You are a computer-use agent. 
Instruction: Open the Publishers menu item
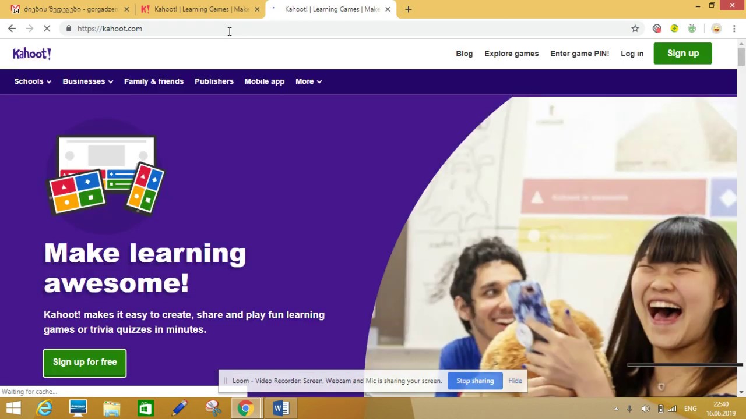point(214,81)
